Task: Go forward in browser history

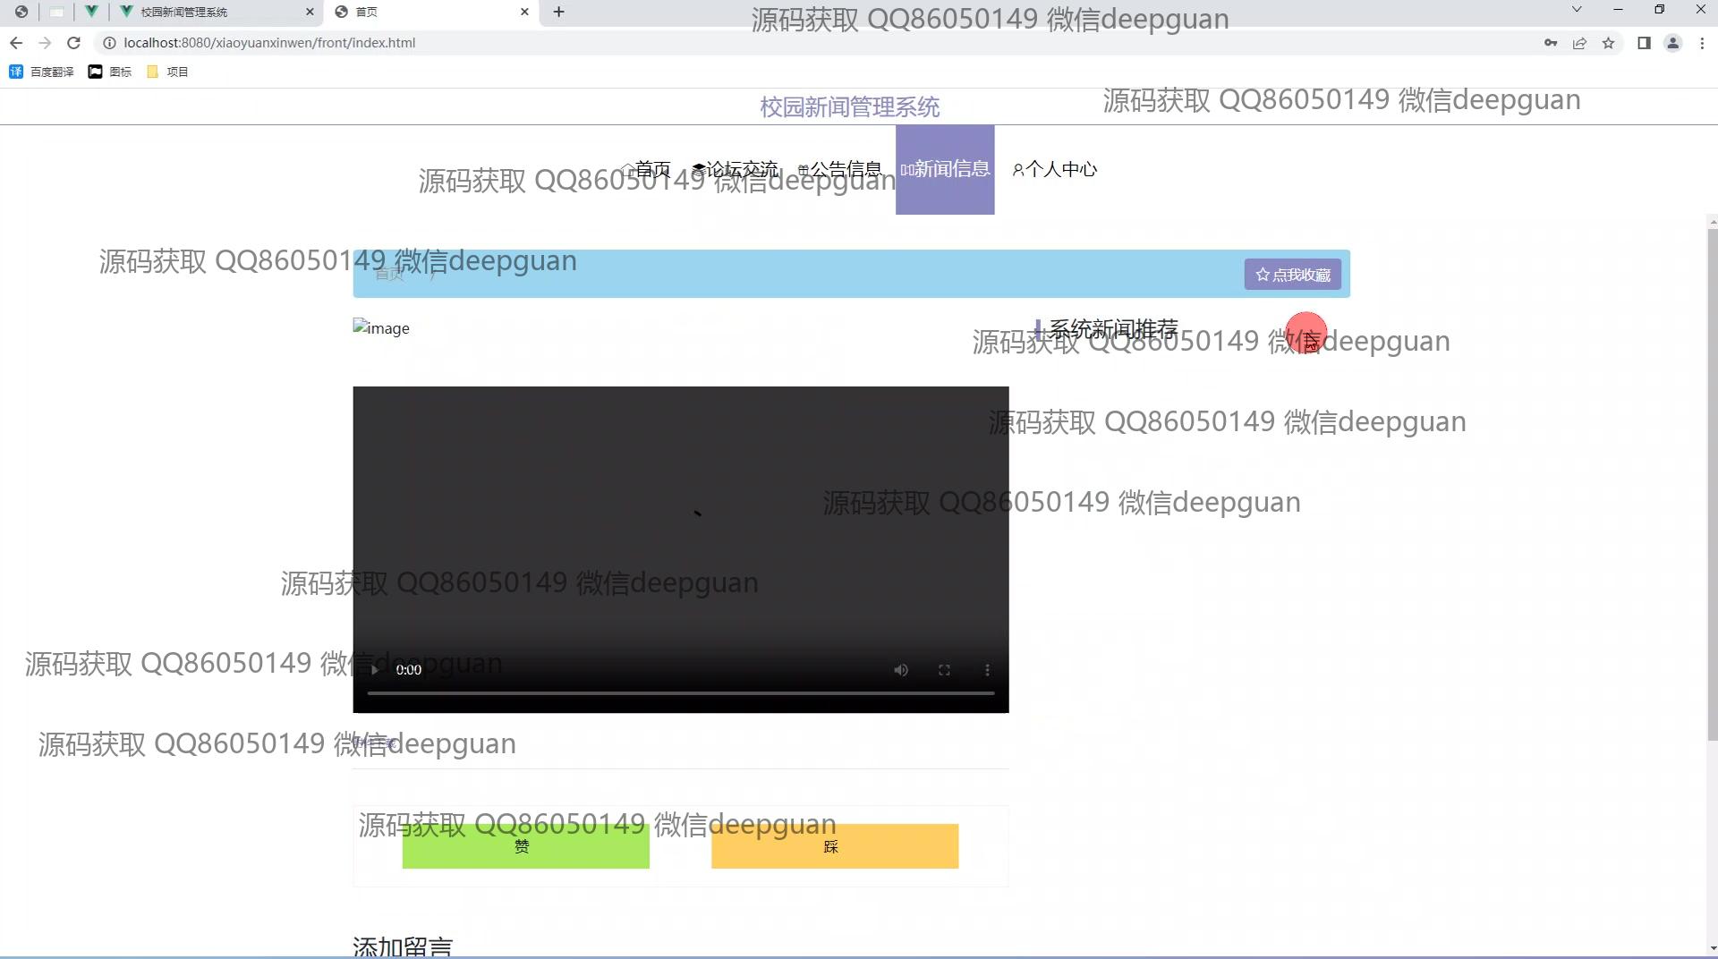Action: tap(45, 43)
